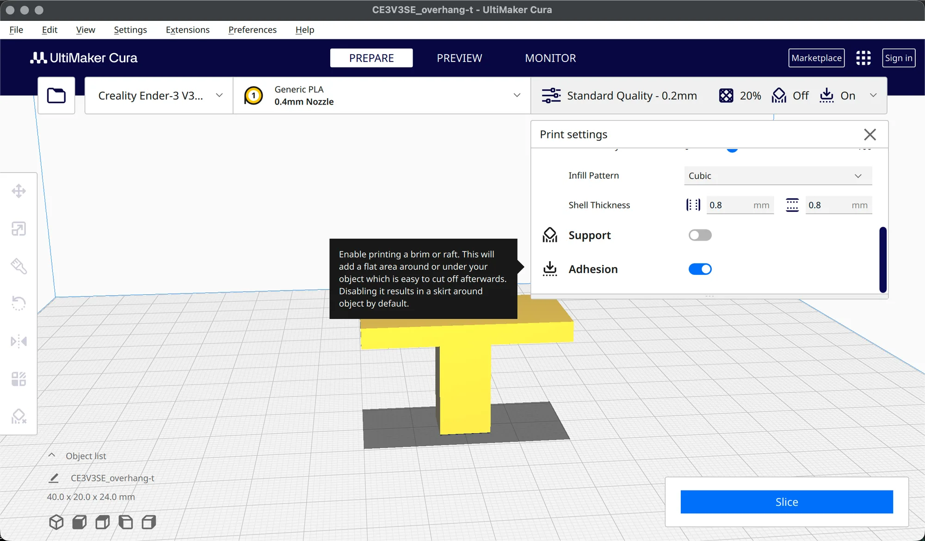Expand the Generic PLA material dropdown

click(382, 95)
